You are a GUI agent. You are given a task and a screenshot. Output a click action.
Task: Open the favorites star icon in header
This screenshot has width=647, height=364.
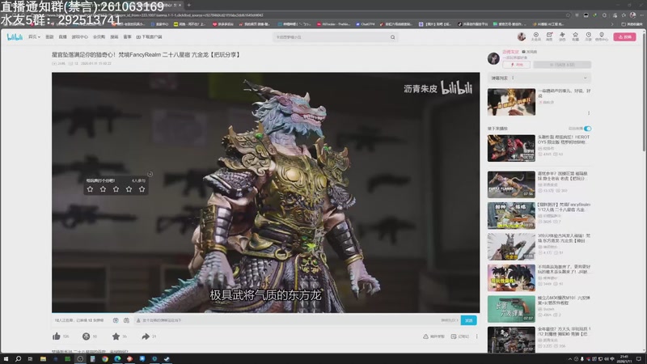coord(575,35)
